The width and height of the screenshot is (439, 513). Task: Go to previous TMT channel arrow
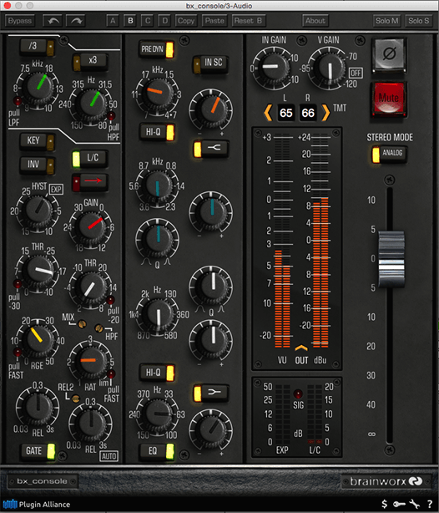point(268,113)
